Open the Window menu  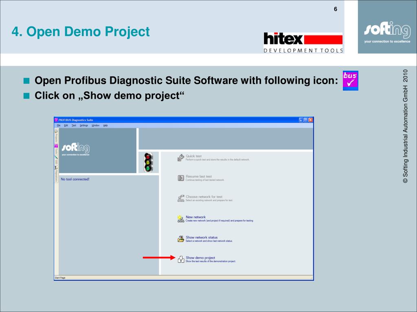95,126
